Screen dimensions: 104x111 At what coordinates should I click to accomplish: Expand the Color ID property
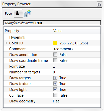(7, 43)
